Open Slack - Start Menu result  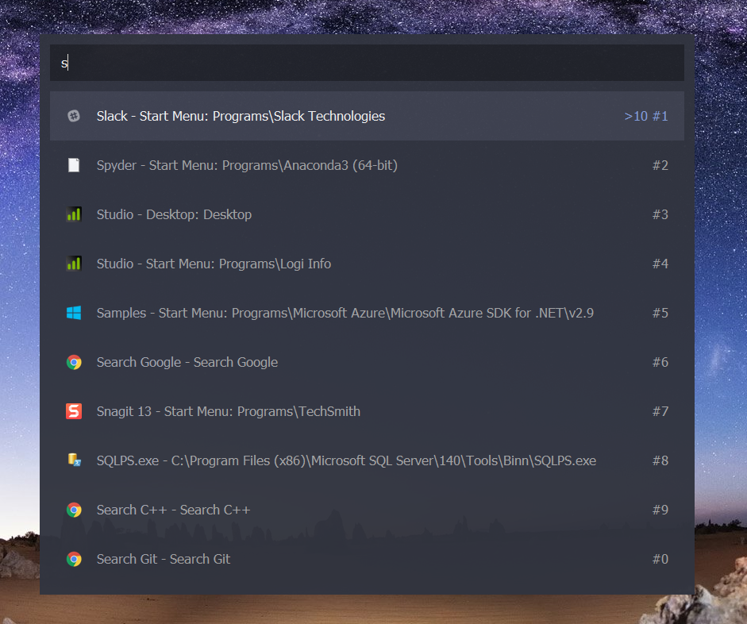coord(367,116)
